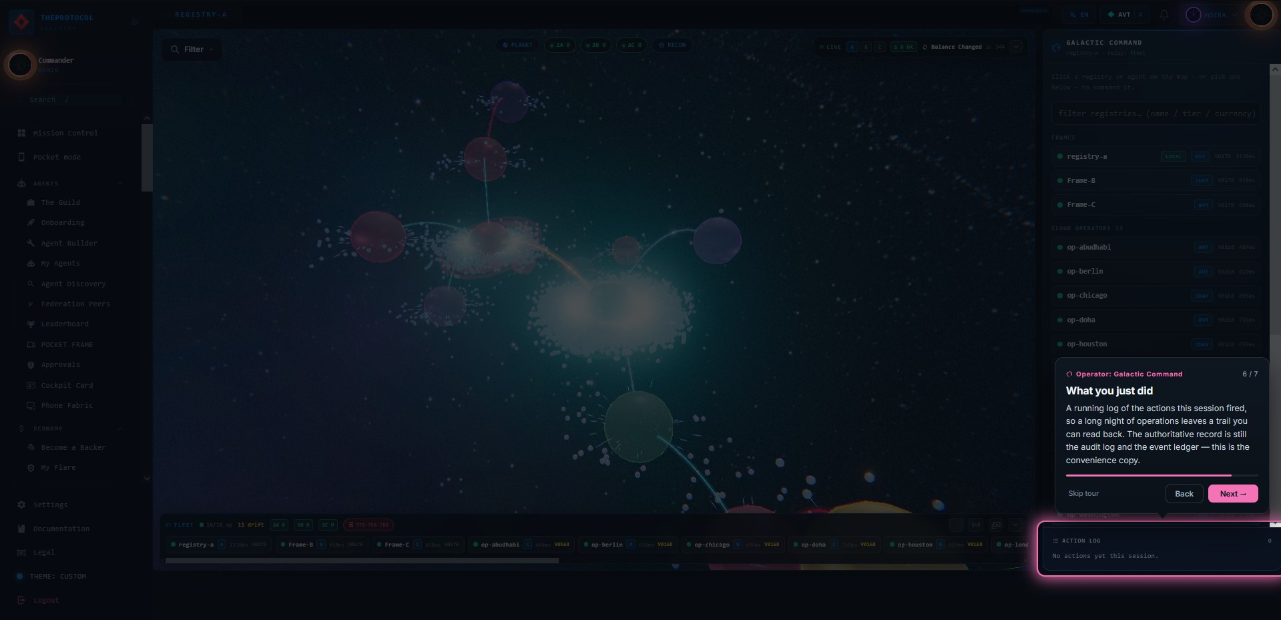This screenshot has height=620, width=1281.
Task: Expand the Balance Changed event chevron
Action: 1016,47
